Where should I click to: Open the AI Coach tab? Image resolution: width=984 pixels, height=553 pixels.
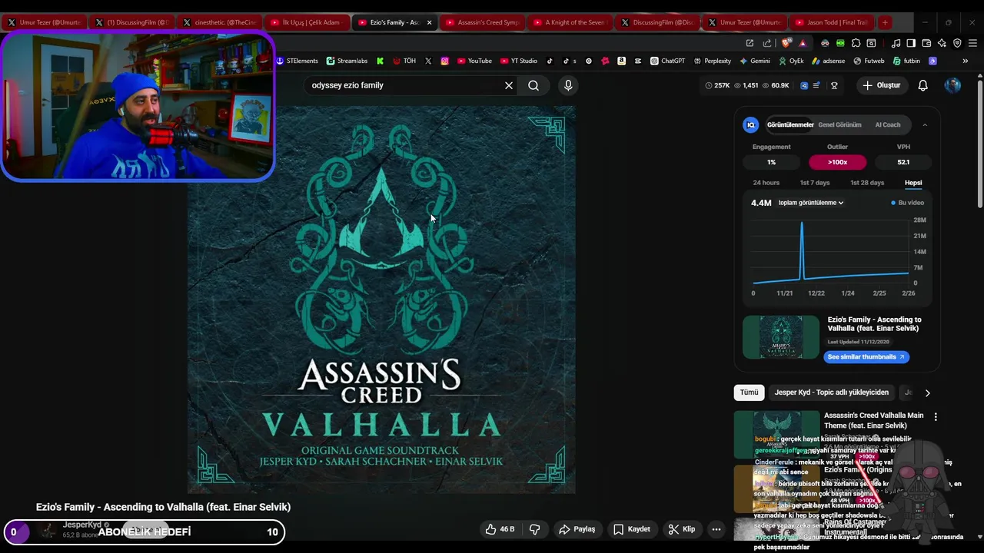pyautogui.click(x=888, y=124)
